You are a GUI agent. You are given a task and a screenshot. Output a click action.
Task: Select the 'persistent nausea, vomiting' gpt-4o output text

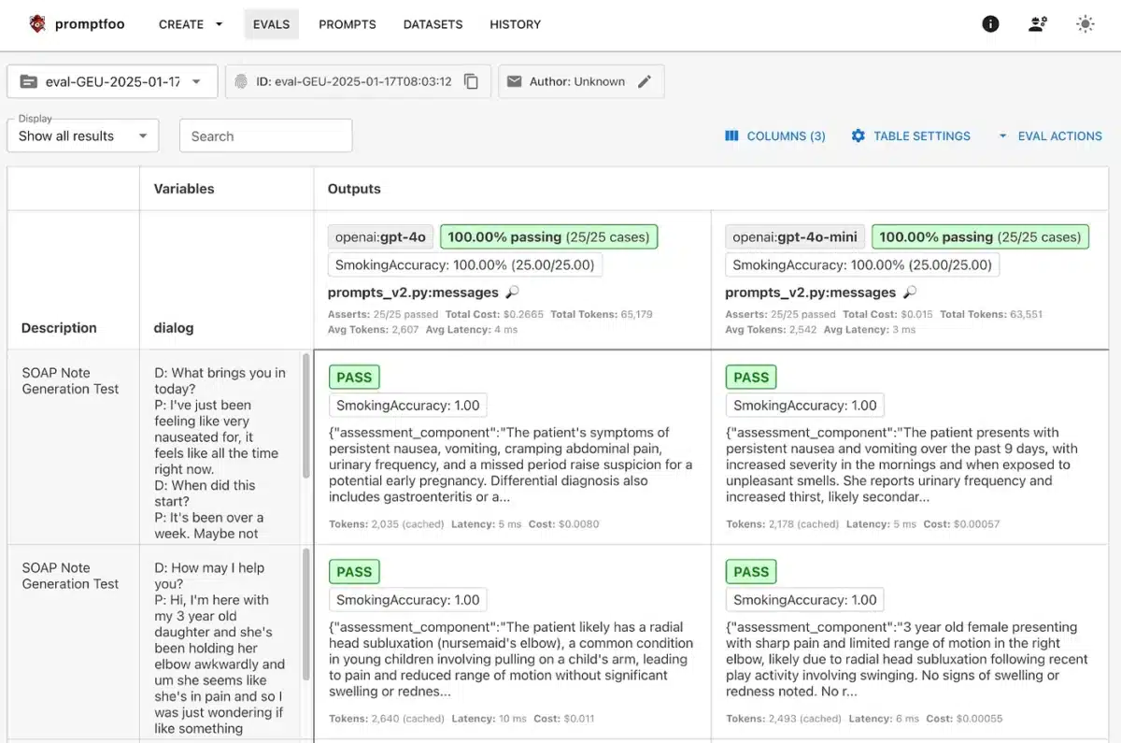click(511, 464)
